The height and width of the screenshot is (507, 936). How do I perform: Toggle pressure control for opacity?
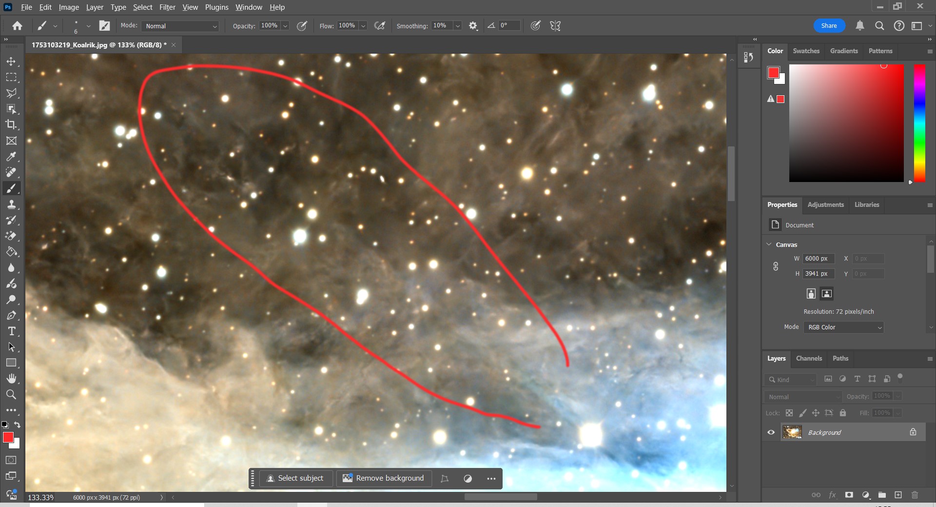point(302,26)
